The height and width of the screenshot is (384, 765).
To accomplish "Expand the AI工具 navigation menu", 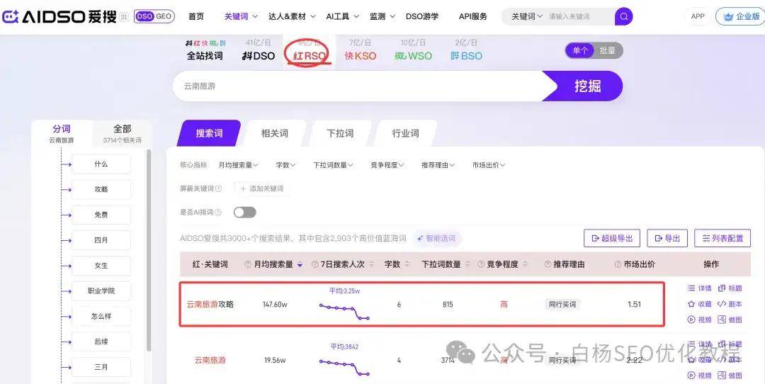I will (x=343, y=16).
